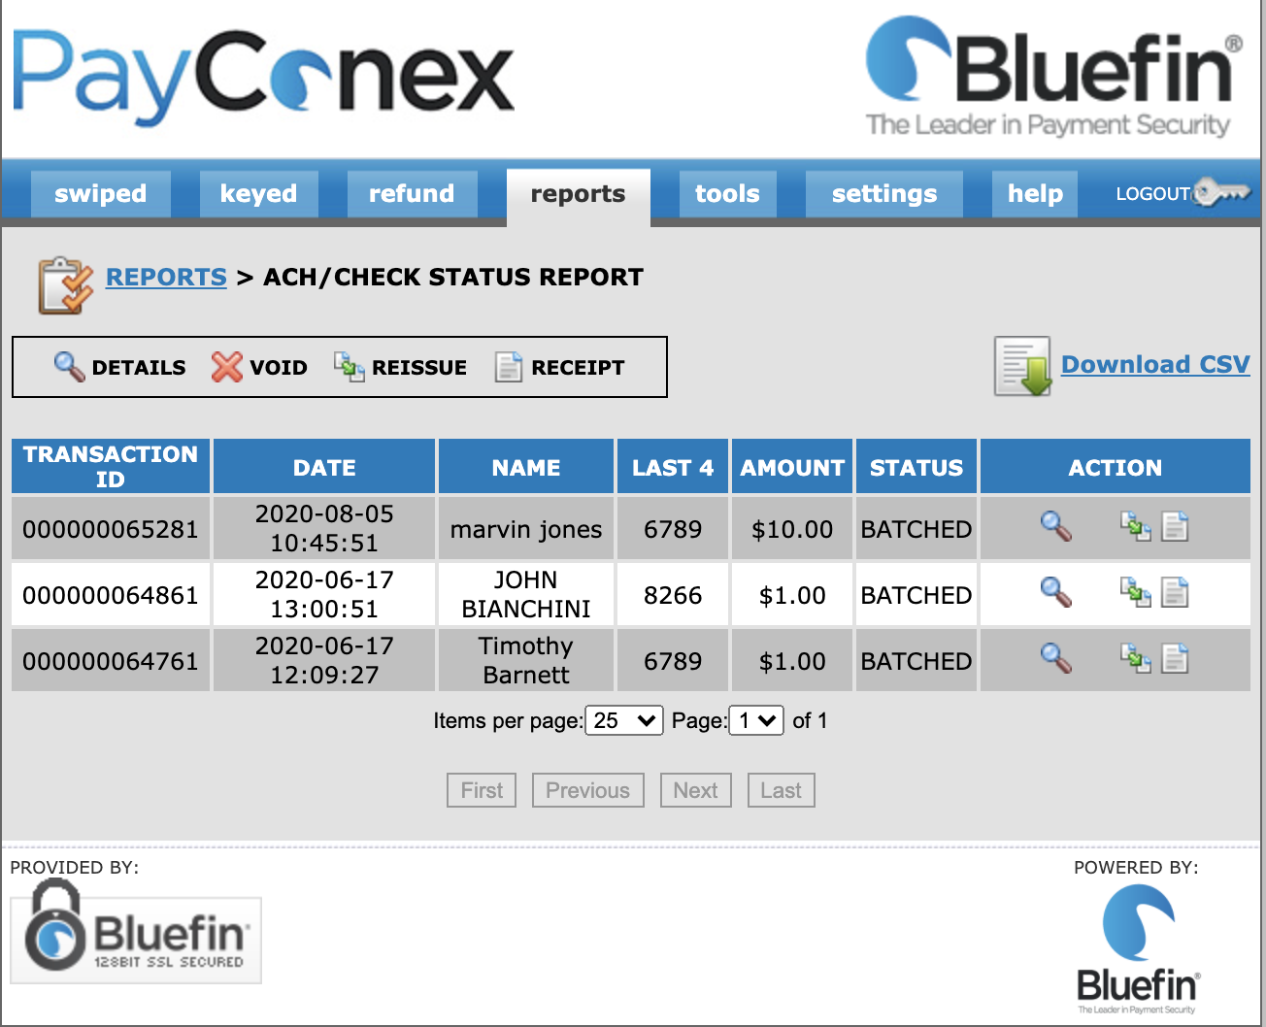Click the date 2020-06-17 12:09:27
1266x1027 pixels.
click(324, 661)
